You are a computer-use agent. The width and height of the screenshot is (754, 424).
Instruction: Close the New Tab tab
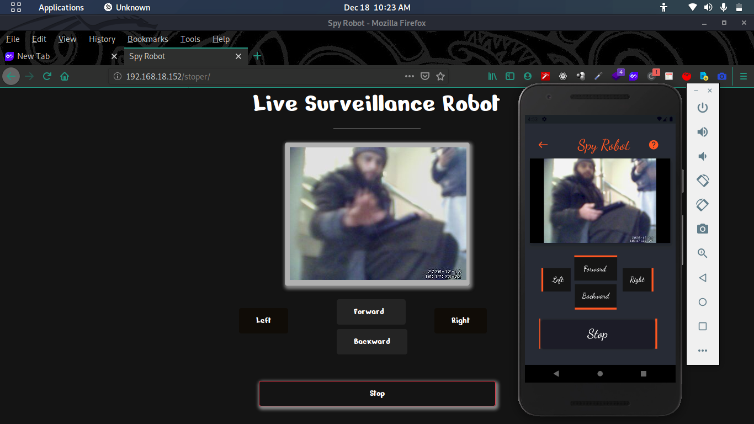point(114,56)
